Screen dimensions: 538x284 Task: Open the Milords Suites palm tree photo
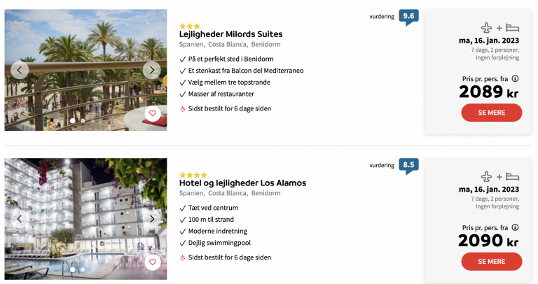tap(84, 49)
